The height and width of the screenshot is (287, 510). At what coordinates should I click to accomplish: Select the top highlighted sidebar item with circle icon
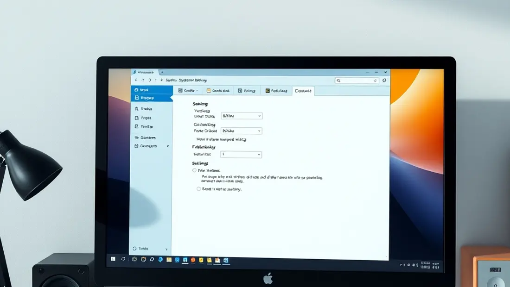(152, 90)
